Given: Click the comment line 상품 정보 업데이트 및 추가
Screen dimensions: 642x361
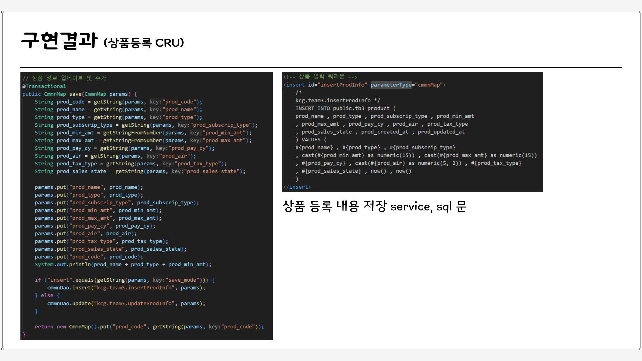Looking at the screenshot, I should point(64,78).
